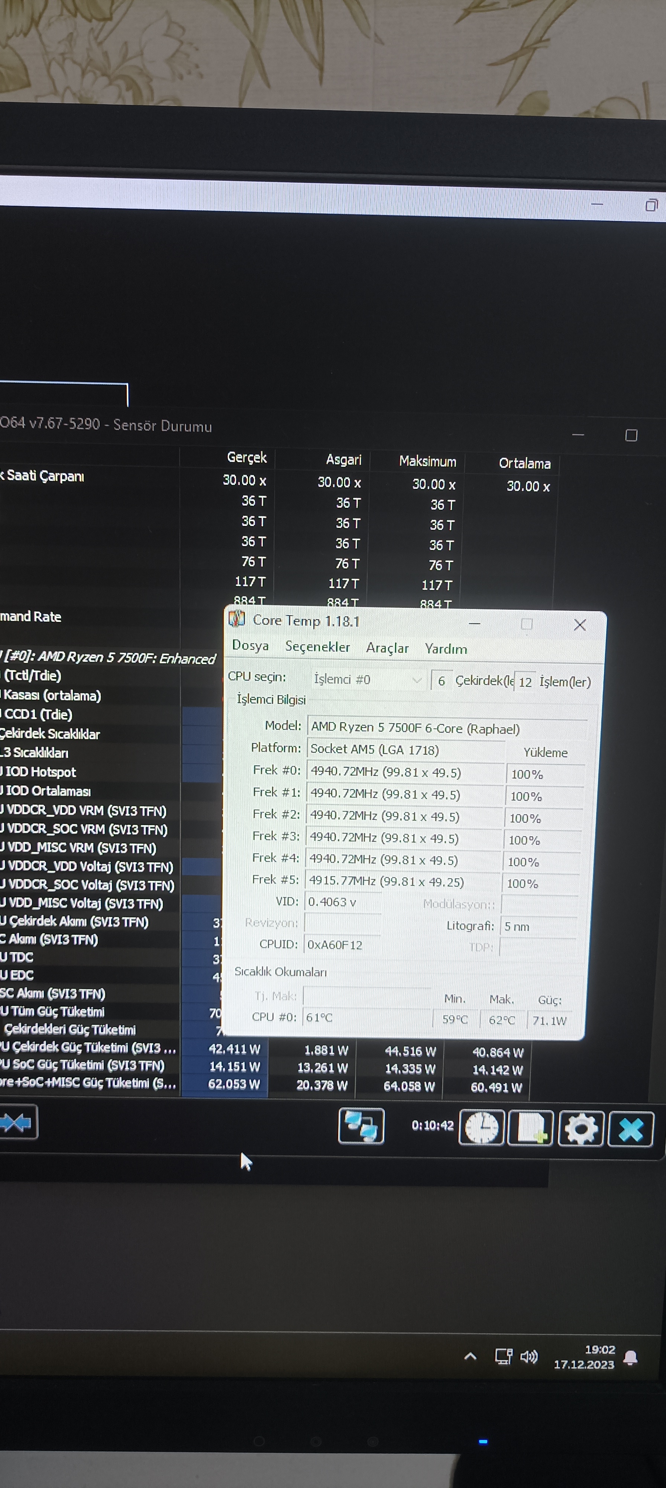Close sensor window with the blue X icon

(x=631, y=1129)
